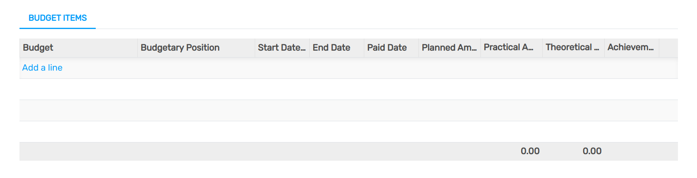Click the Add a line link
The width and height of the screenshot is (697, 178).
tap(42, 68)
